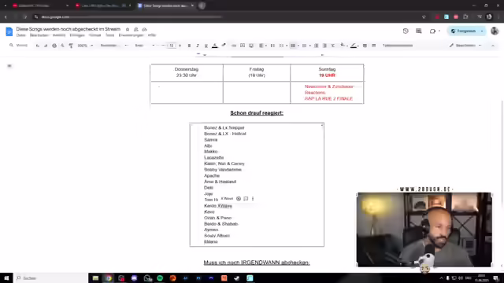Open three-dot menu on popup toolbar
Screen dimensions: 504x283
253,199
